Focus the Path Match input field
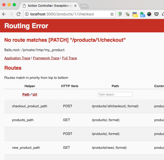Image resolution: width=164 pixels, height=160 pixels. click(115, 94)
